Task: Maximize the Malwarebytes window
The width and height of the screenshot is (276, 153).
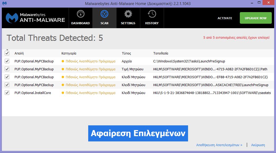Action: 259,2
